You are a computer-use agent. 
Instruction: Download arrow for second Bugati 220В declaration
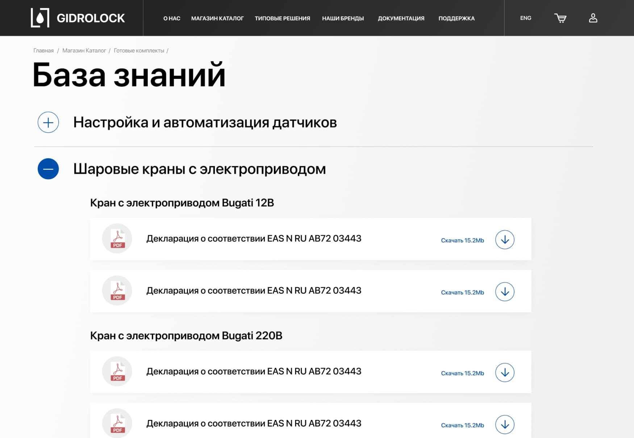[x=505, y=425]
